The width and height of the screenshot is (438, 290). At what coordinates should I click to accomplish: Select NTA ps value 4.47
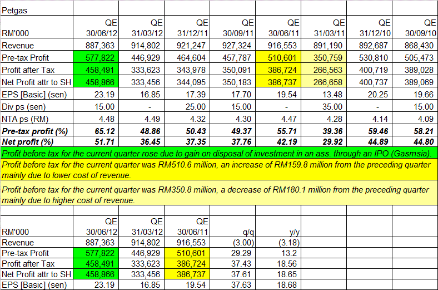tap(278, 119)
